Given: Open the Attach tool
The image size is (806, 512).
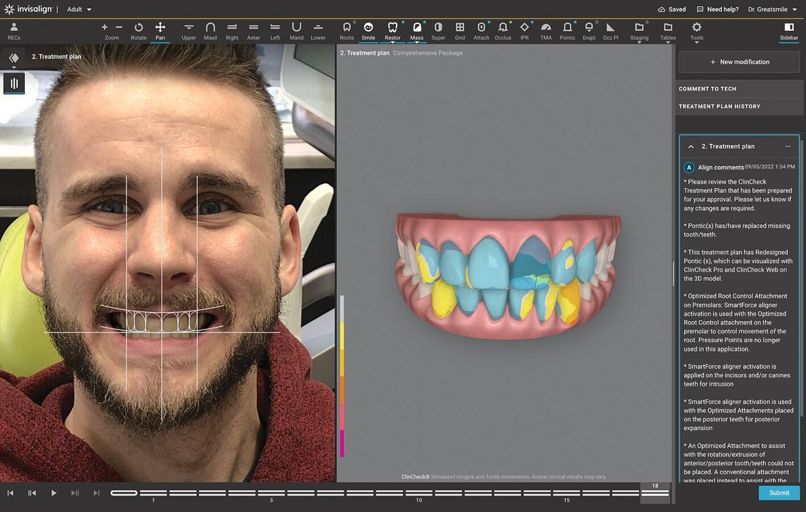Looking at the screenshot, I should [481, 30].
